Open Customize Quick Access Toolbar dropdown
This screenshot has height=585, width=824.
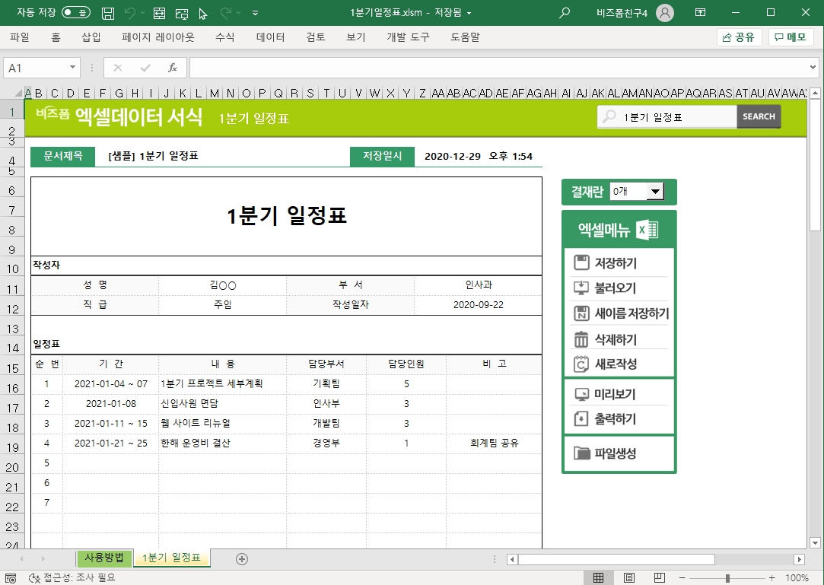[x=255, y=13]
